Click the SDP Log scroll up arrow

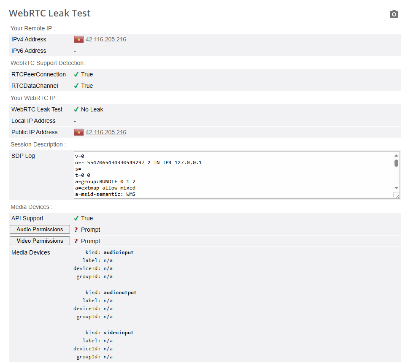[x=396, y=155]
